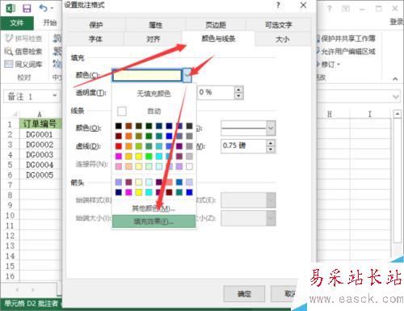Screen dimensions: 404x311
Task: Click the 同义词库 thesaurus icon
Action: coord(9,64)
